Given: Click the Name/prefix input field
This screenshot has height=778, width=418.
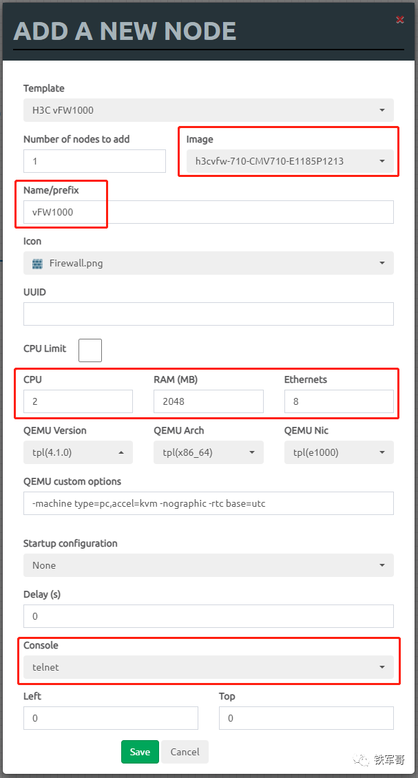Looking at the screenshot, I should [x=209, y=212].
